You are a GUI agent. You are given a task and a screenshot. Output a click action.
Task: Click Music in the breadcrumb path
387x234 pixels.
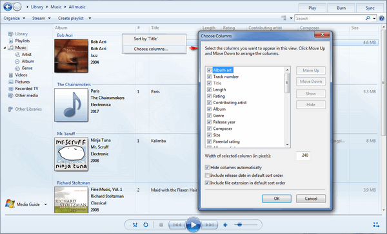56,7
